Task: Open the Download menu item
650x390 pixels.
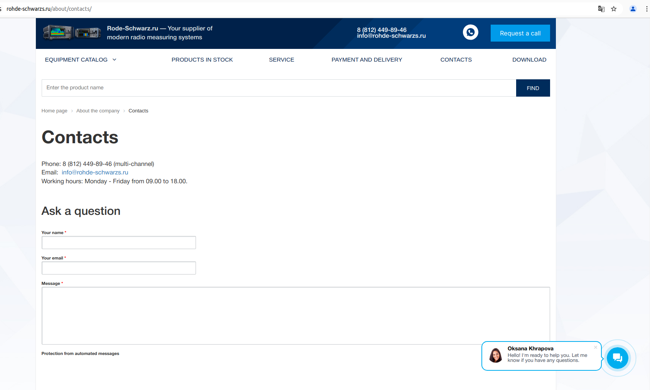Action: [529, 60]
